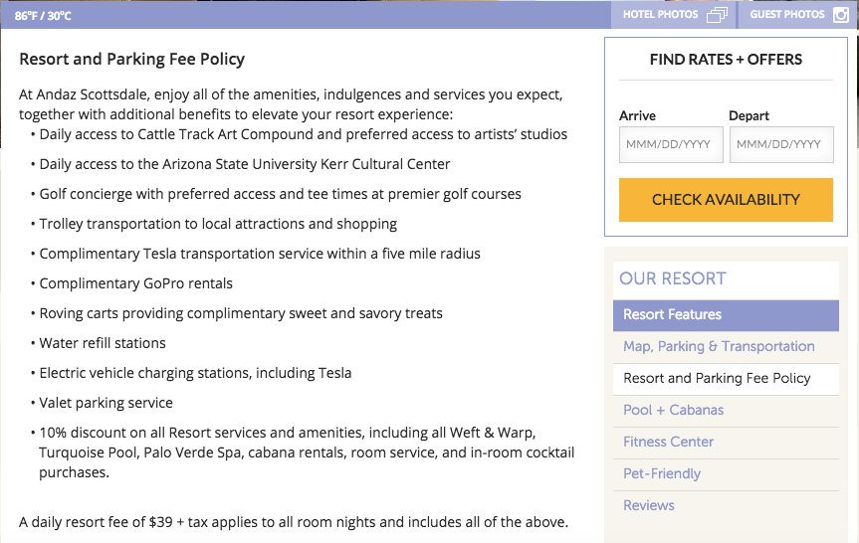This screenshot has width=859, height=543.
Task: Click the Depart date input field
Action: (780, 145)
